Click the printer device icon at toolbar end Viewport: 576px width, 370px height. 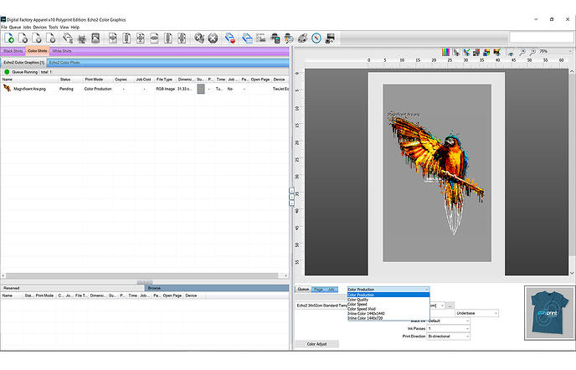tap(330, 38)
